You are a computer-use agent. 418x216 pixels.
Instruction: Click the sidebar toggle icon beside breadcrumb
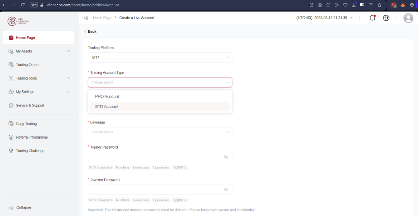tap(86, 18)
